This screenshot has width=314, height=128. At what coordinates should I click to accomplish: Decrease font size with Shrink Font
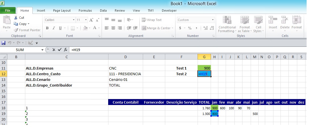(98, 20)
